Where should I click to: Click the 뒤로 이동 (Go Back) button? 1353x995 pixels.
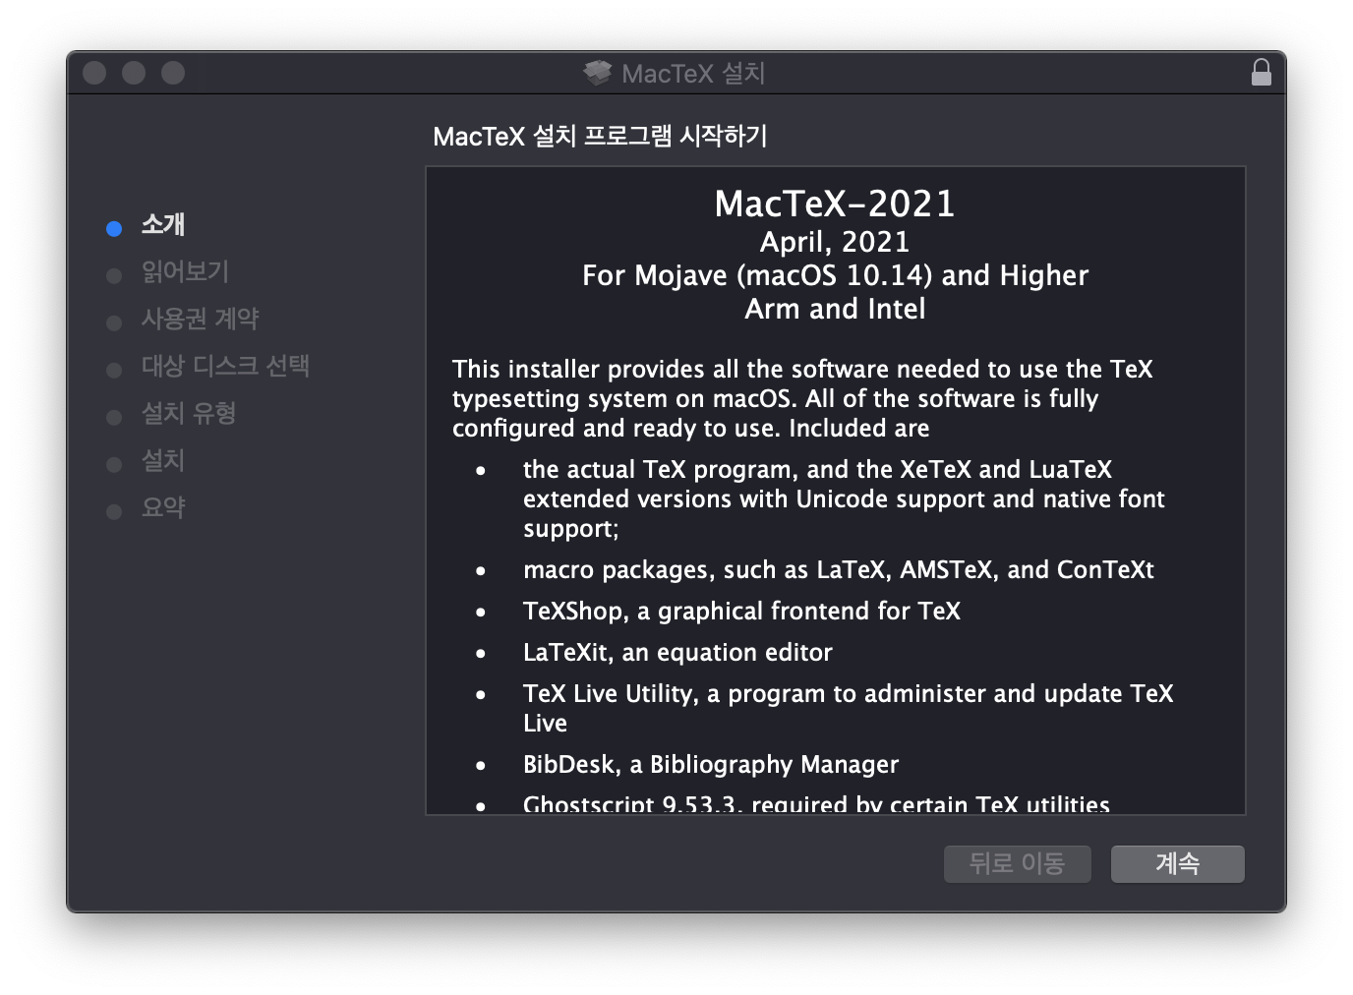tap(1017, 863)
